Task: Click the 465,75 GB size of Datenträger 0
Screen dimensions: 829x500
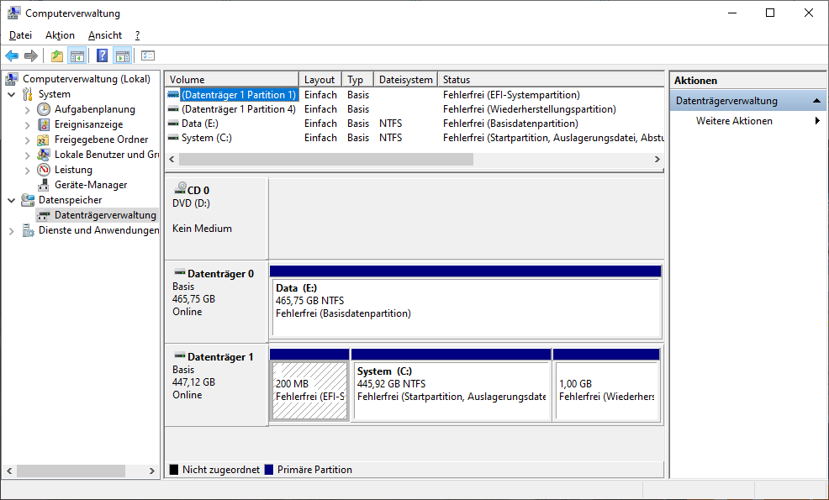Action: pyautogui.click(x=193, y=299)
